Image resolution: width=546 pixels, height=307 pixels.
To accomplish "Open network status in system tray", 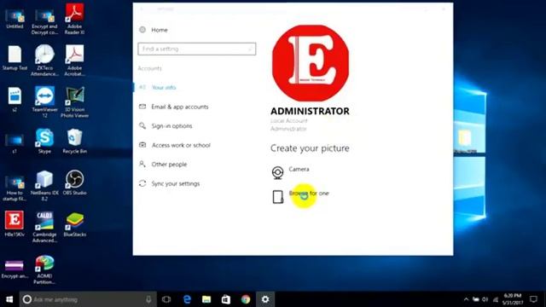I will coord(496,299).
